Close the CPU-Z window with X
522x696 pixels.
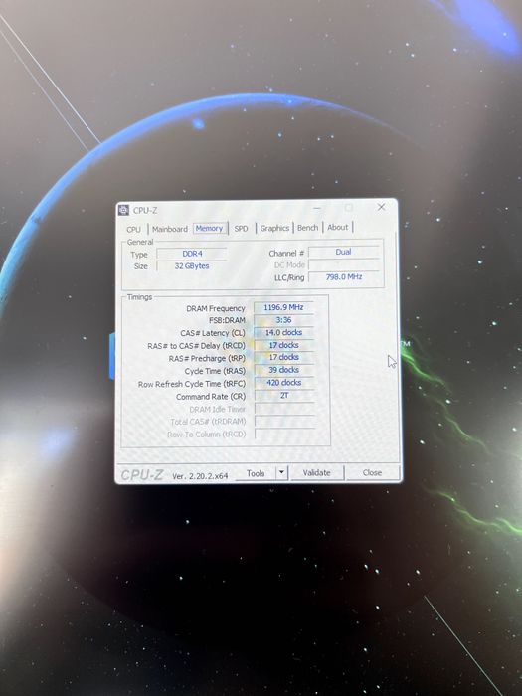(381, 207)
